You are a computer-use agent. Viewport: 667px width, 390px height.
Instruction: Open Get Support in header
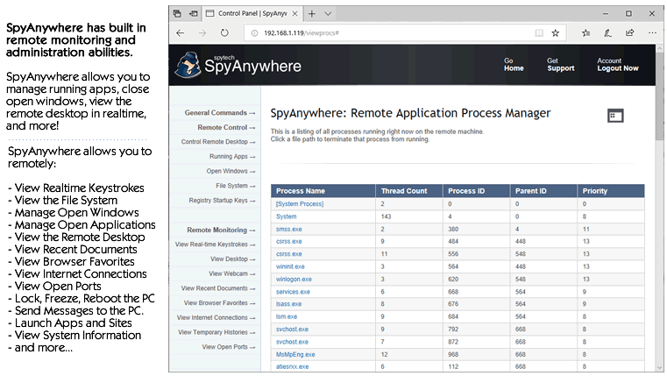point(561,65)
